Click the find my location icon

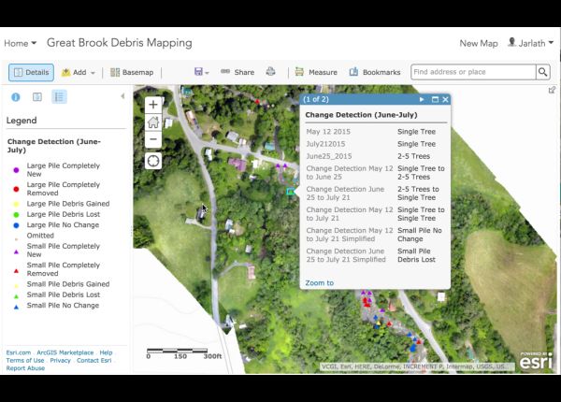pos(153,161)
